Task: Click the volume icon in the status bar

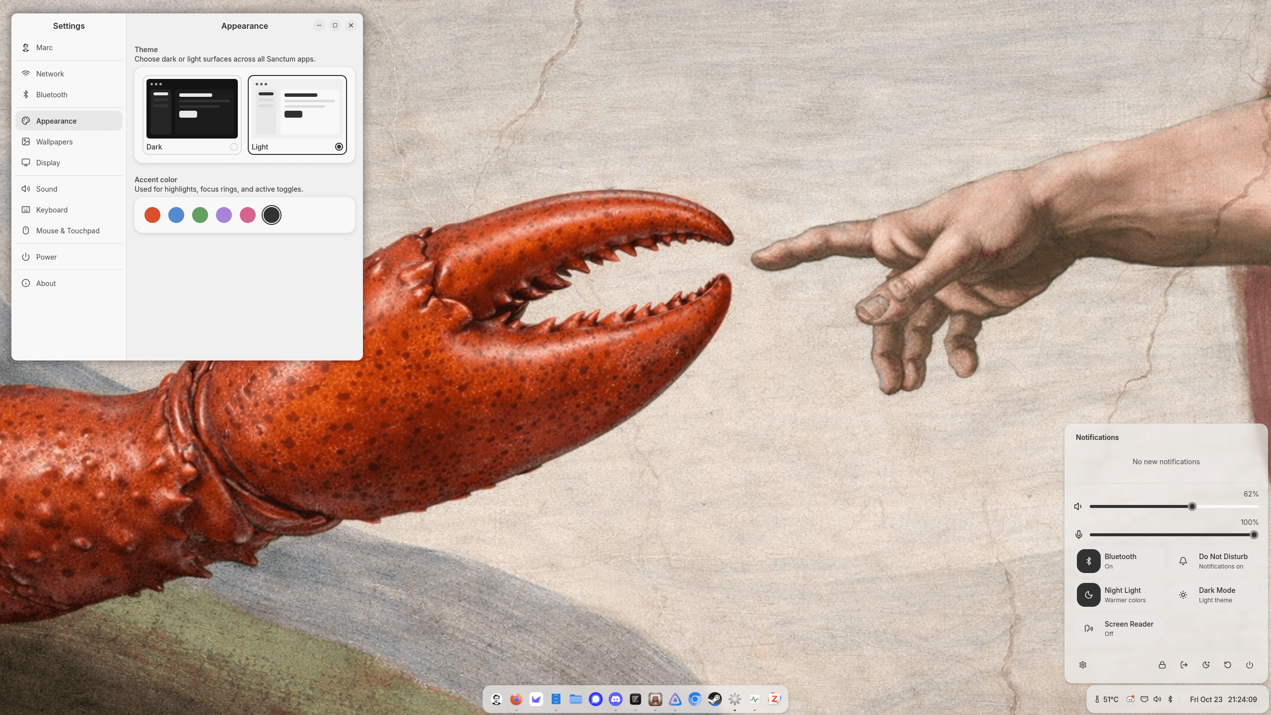Action: point(1157,699)
